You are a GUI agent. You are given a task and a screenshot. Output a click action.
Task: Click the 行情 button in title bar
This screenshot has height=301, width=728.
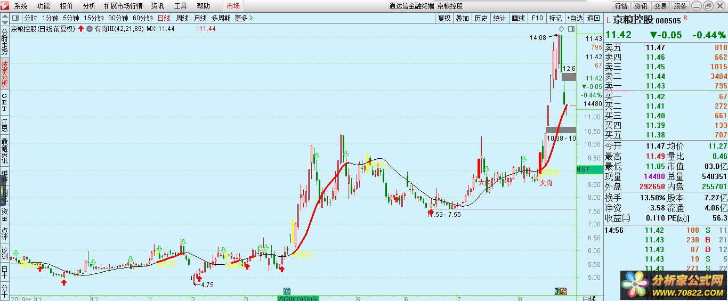click(x=621, y=6)
